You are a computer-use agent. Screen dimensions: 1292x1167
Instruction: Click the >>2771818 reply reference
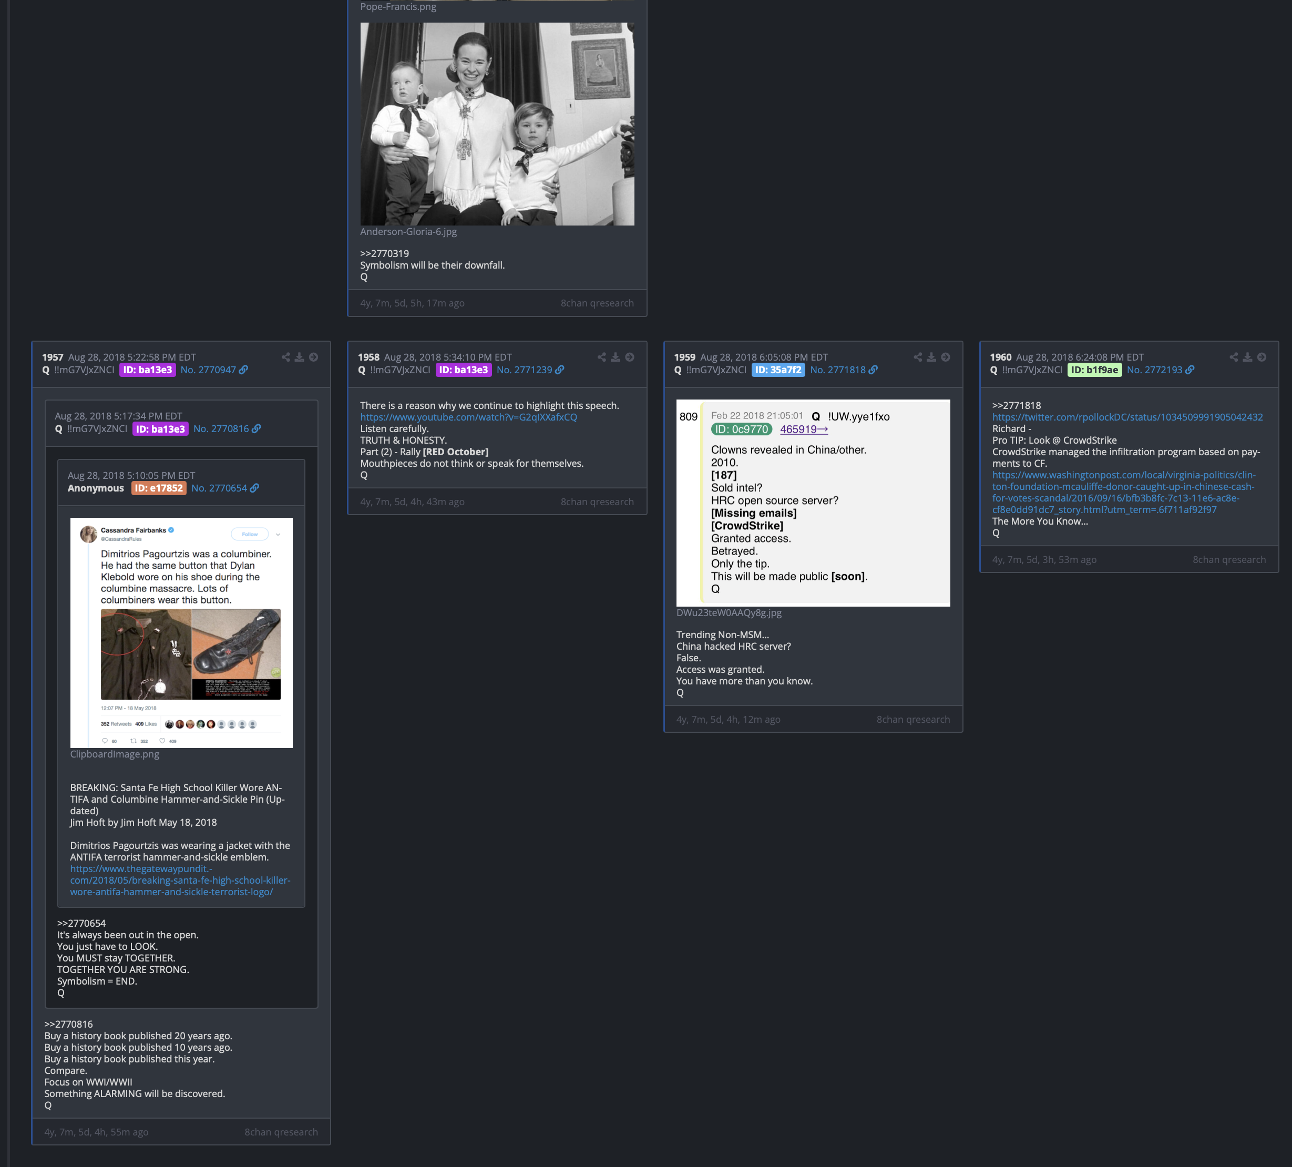tap(1017, 406)
